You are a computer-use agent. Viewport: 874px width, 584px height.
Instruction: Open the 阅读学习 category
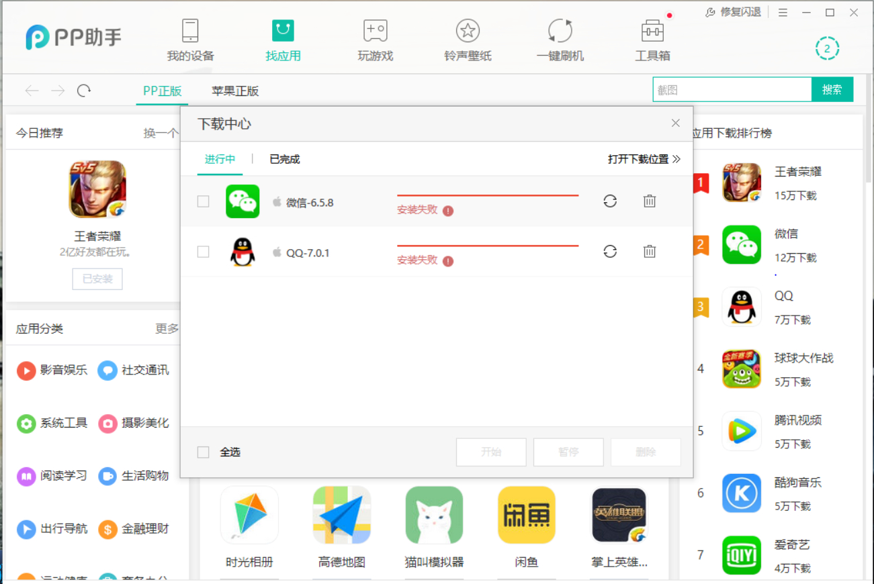[52, 476]
